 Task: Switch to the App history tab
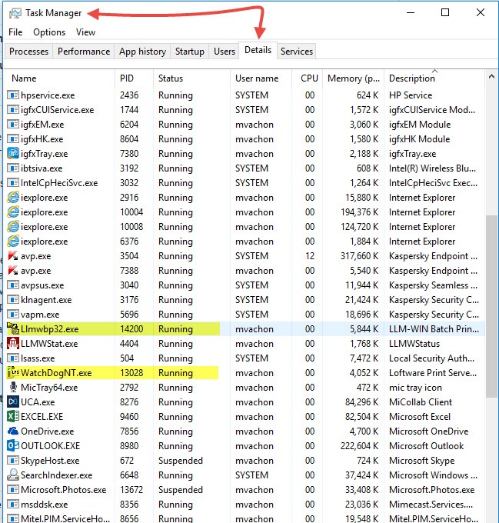142,52
